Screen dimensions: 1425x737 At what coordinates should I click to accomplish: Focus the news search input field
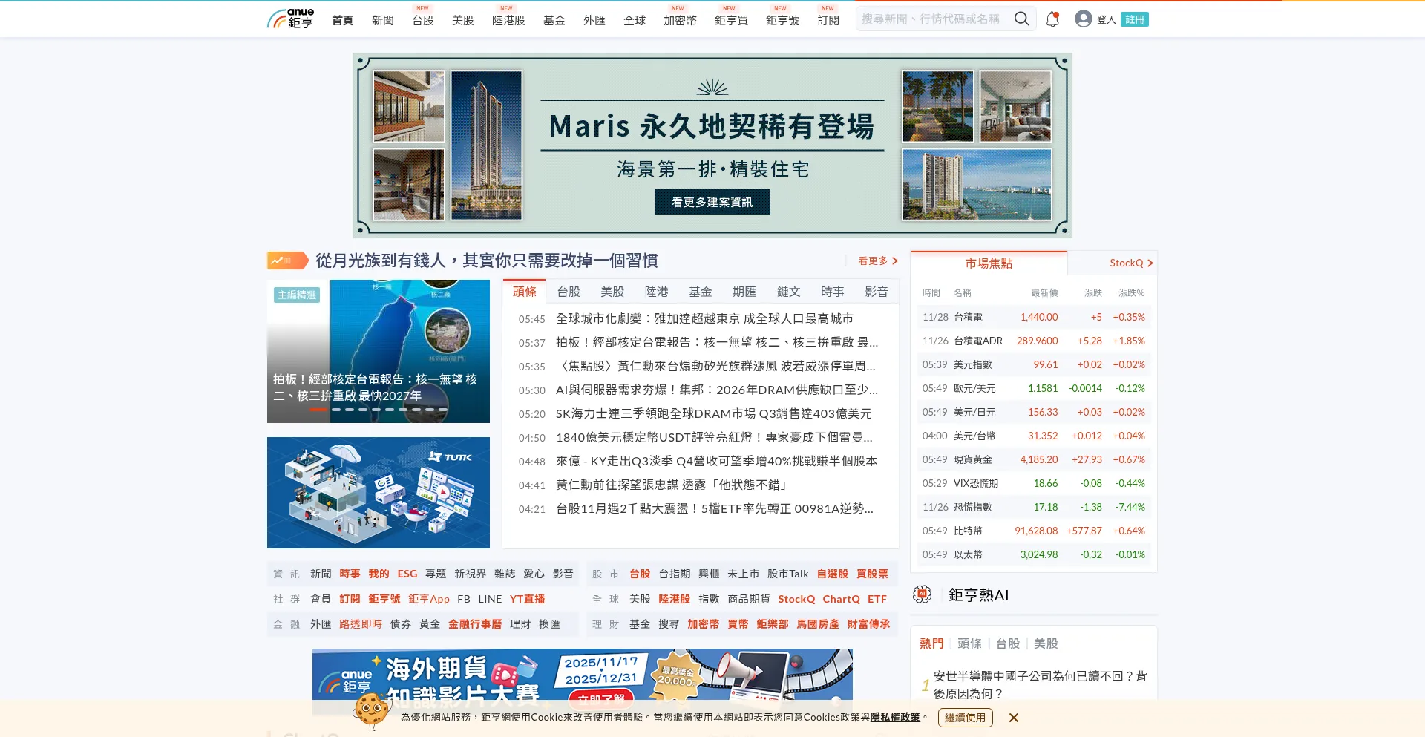tap(934, 19)
